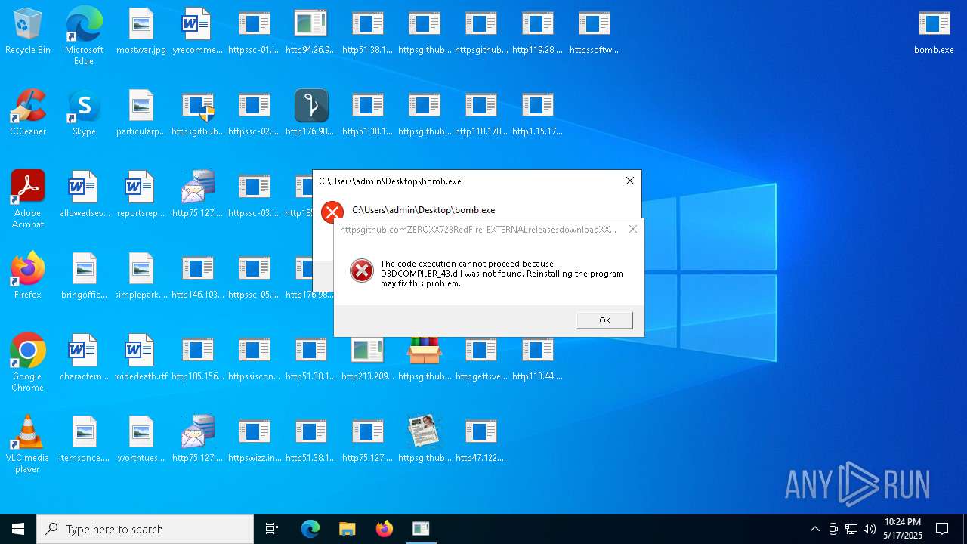Select the http118.178... desktop icon
This screenshot has width=967, height=544.
(481, 113)
